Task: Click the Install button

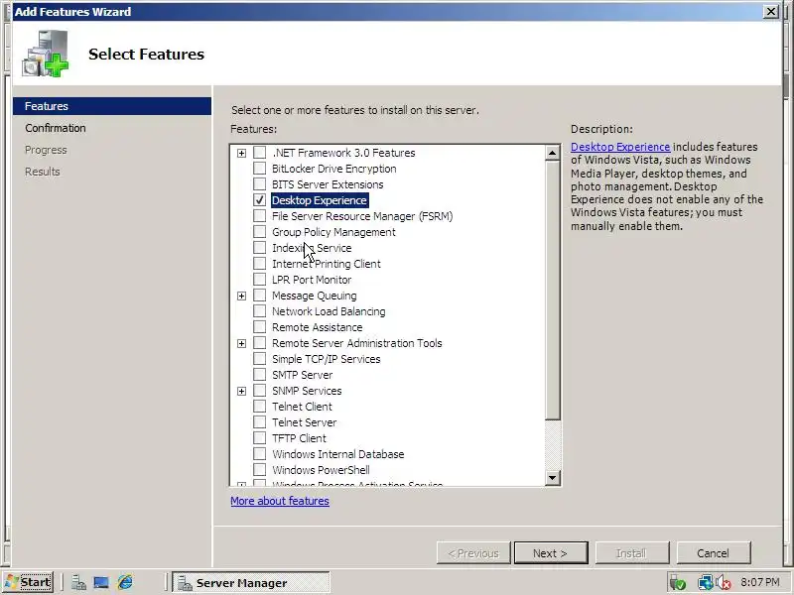Action: (x=632, y=553)
